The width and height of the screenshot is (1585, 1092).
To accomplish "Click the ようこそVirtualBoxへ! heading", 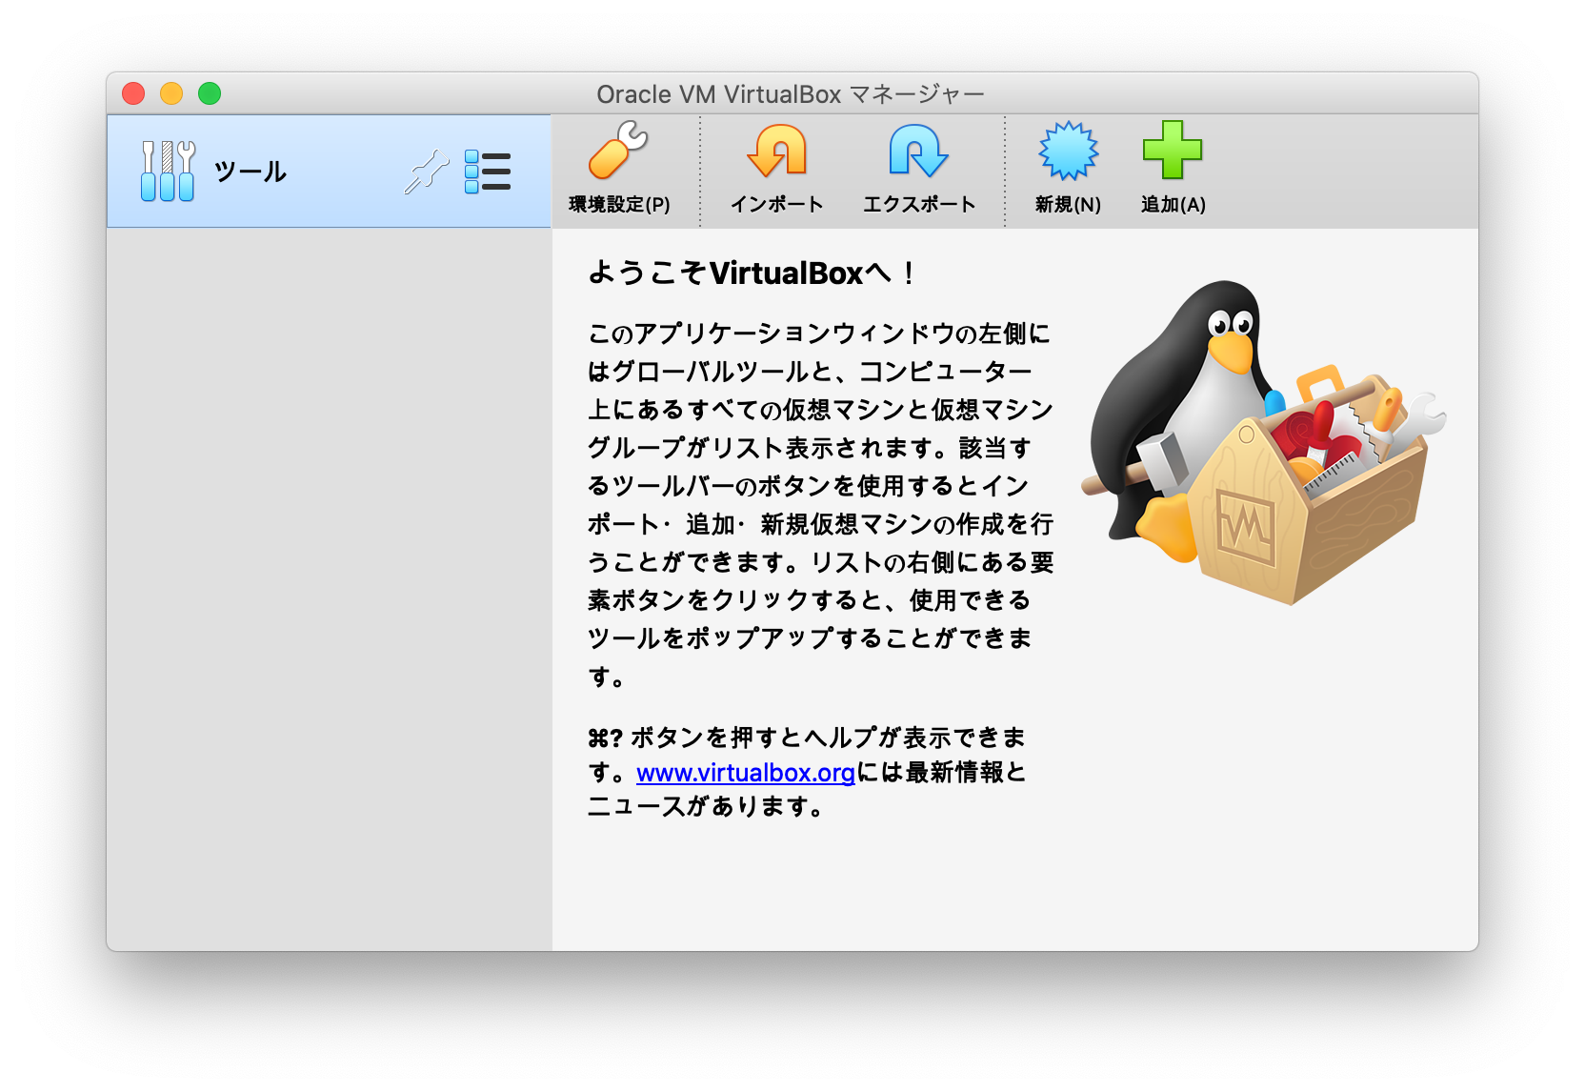I will pos(752,273).
